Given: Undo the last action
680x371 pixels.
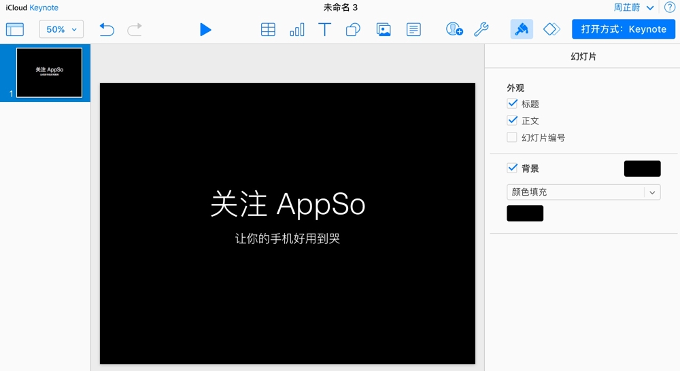Looking at the screenshot, I should pyautogui.click(x=107, y=29).
